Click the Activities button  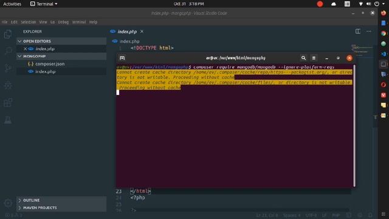[12, 4]
